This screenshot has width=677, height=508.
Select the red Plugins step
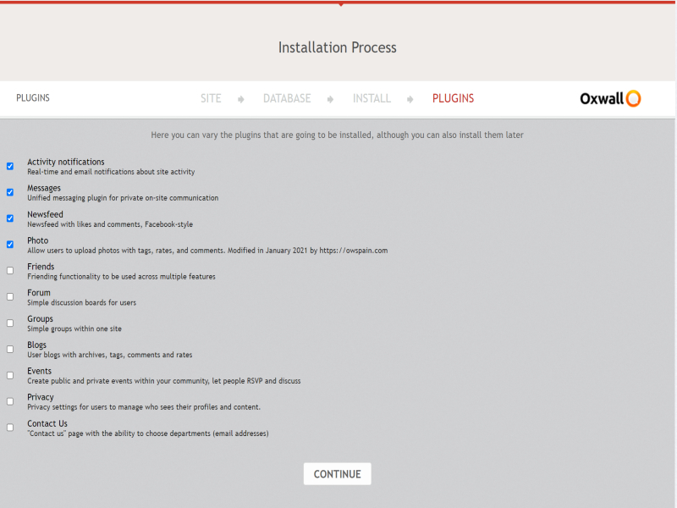pos(453,98)
